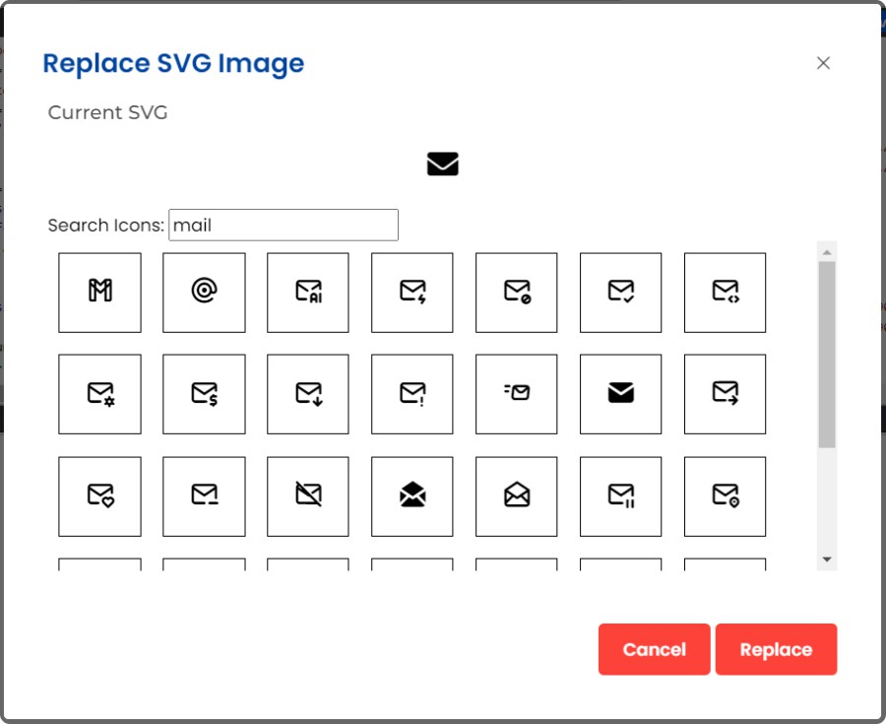Choose the mail download arrow icon
This screenshot has width=886, height=724.
pos(308,394)
